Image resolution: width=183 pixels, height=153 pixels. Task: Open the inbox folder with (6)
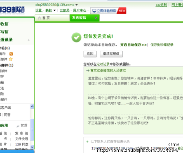[5, 48]
